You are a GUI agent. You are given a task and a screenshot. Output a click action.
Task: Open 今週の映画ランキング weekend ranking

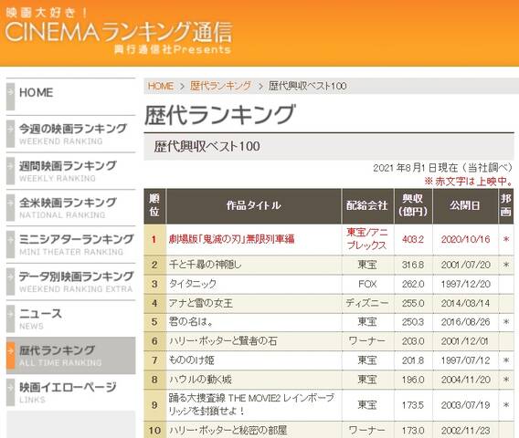tap(71, 133)
